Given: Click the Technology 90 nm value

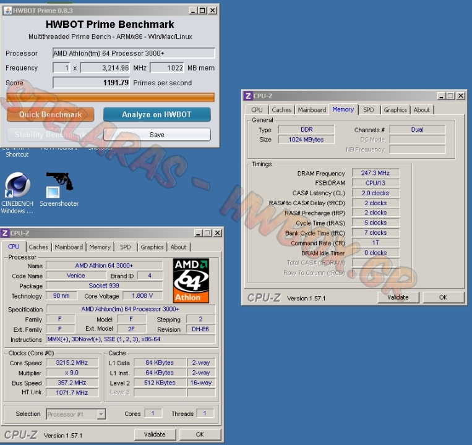Looking at the screenshot, I should (61, 296).
